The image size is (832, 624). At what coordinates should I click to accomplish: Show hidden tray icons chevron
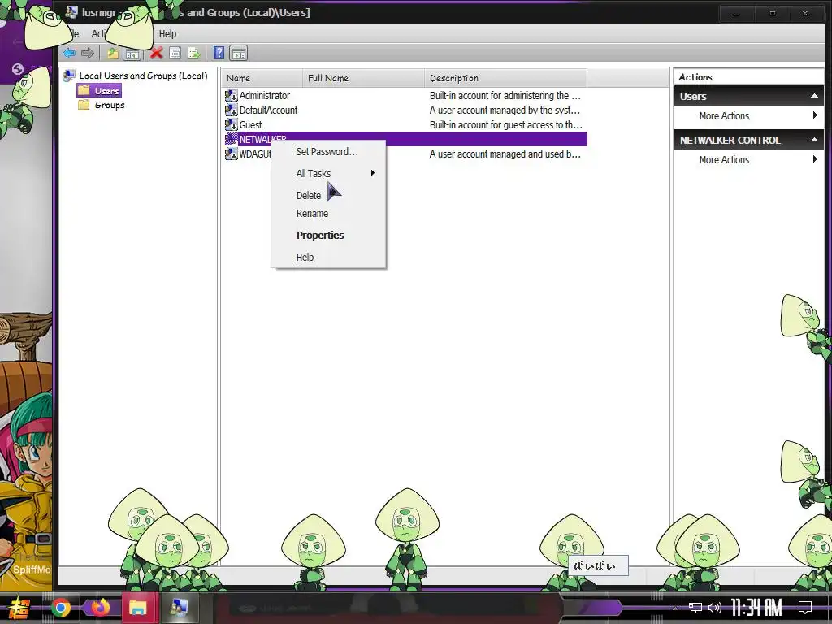[x=675, y=608]
